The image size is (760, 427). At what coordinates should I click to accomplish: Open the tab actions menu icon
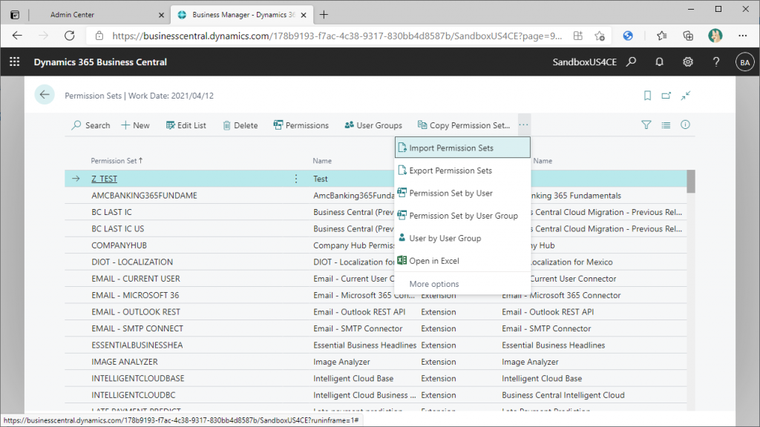pos(15,15)
